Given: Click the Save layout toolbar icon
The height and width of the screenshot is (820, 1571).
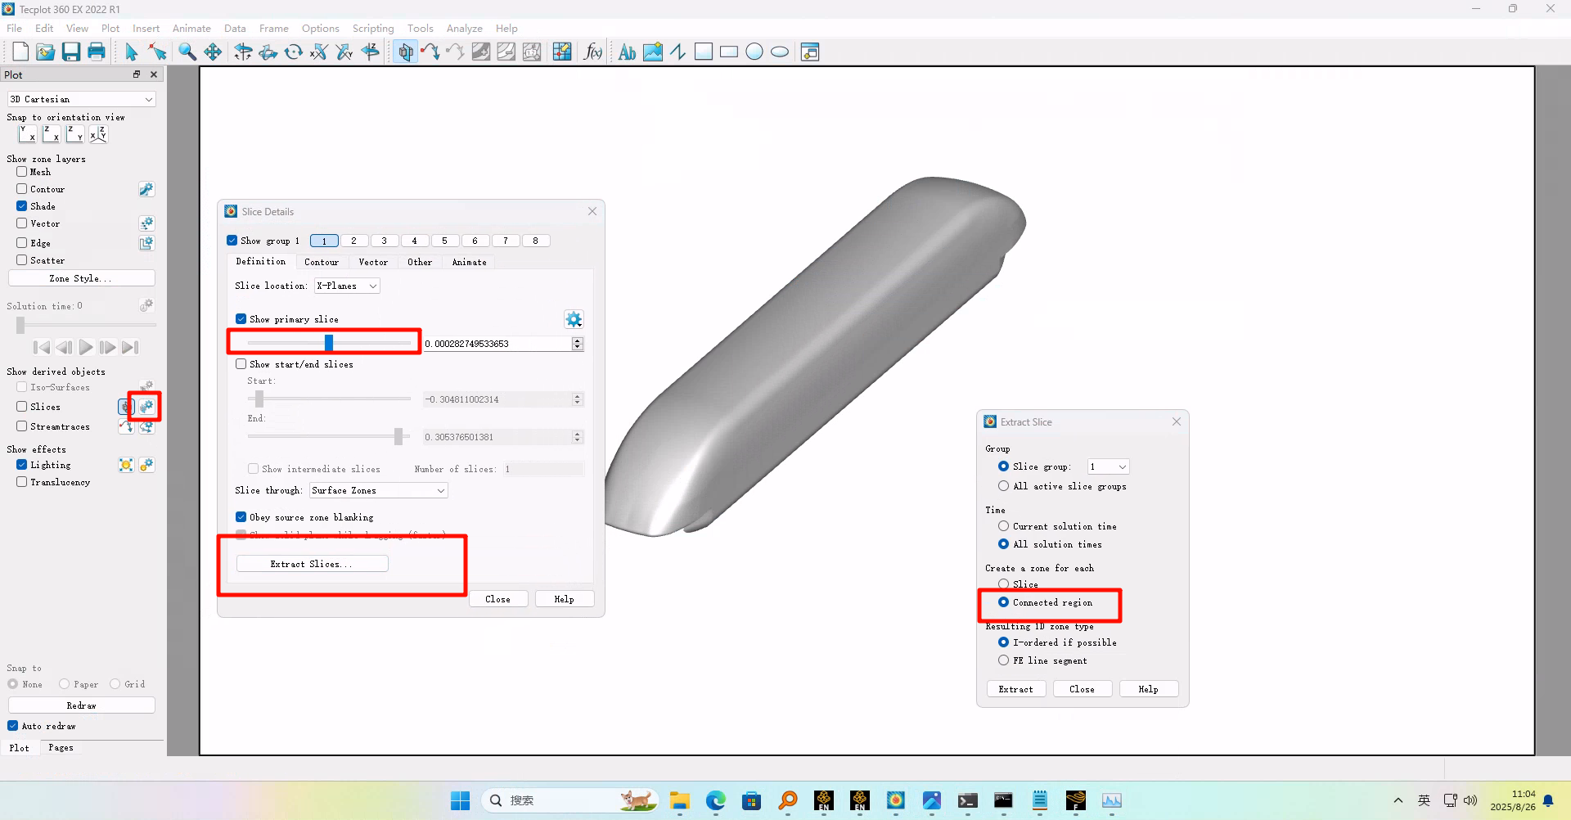Looking at the screenshot, I should (x=71, y=52).
